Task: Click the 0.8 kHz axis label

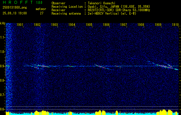Action: click(2, 80)
